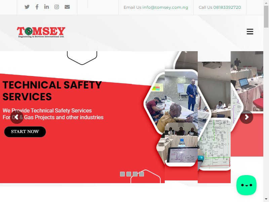
Task: Advance to next slide arrow
Action: [x=246, y=117]
